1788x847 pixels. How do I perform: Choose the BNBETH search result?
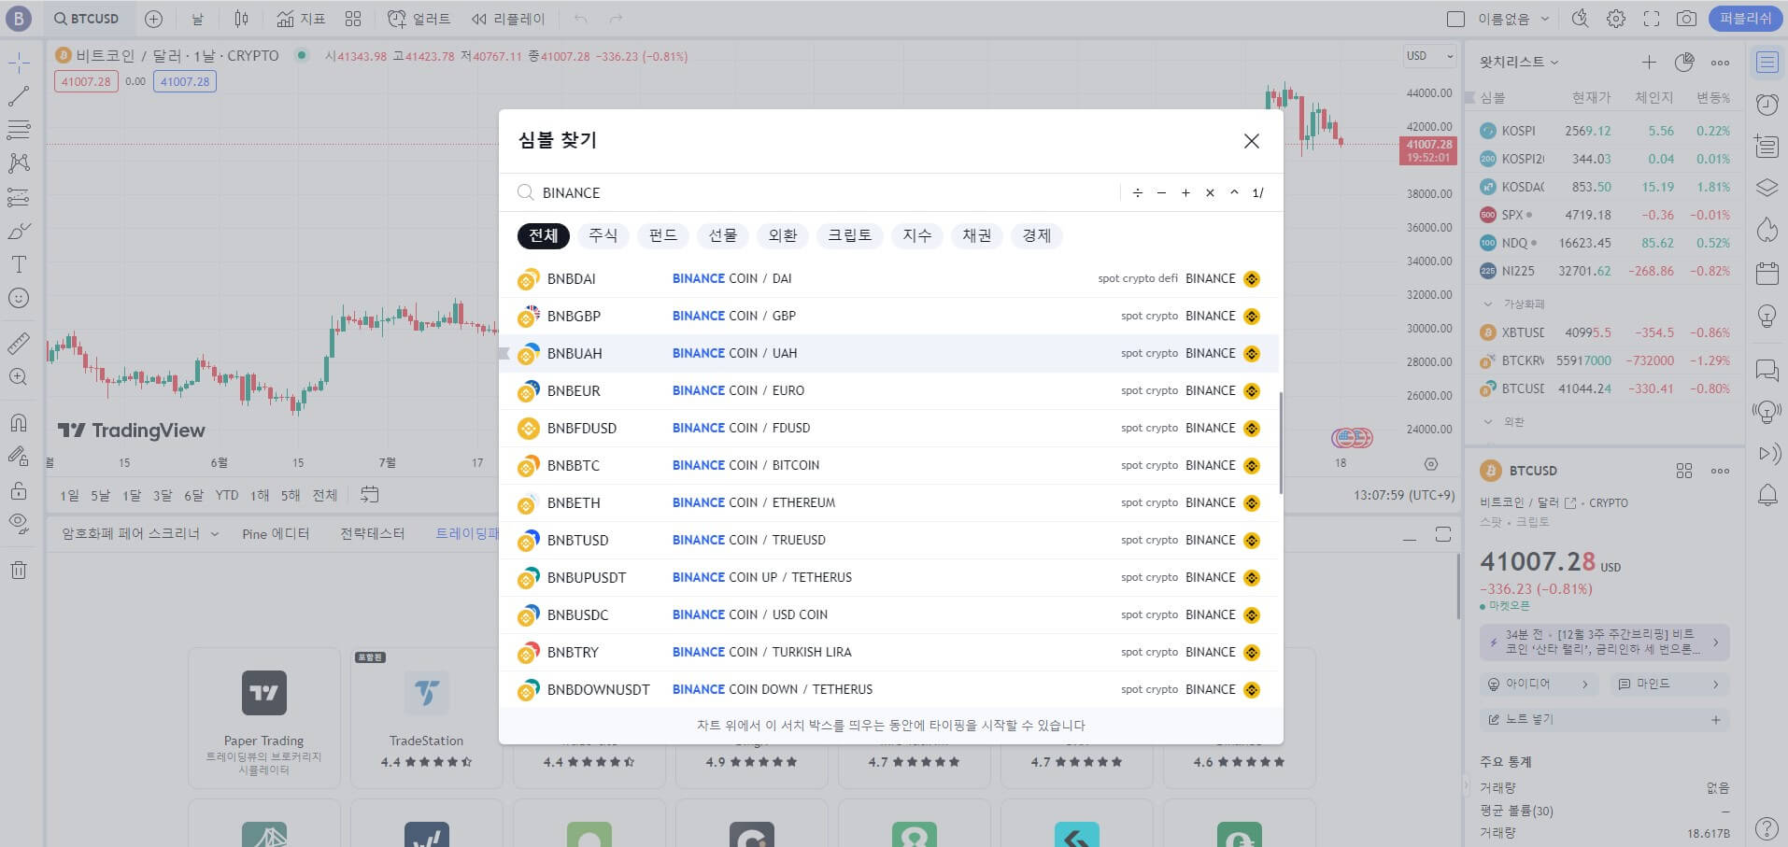[x=889, y=502]
